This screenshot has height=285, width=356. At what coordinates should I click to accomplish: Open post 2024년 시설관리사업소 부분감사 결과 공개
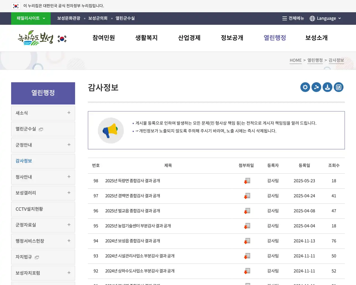coord(140,256)
